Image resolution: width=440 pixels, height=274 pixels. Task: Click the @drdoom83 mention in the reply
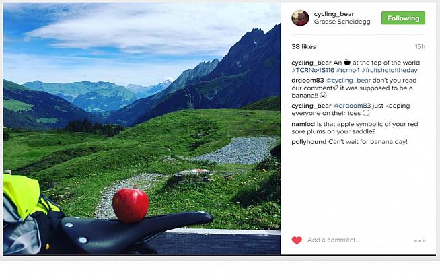[x=352, y=106]
